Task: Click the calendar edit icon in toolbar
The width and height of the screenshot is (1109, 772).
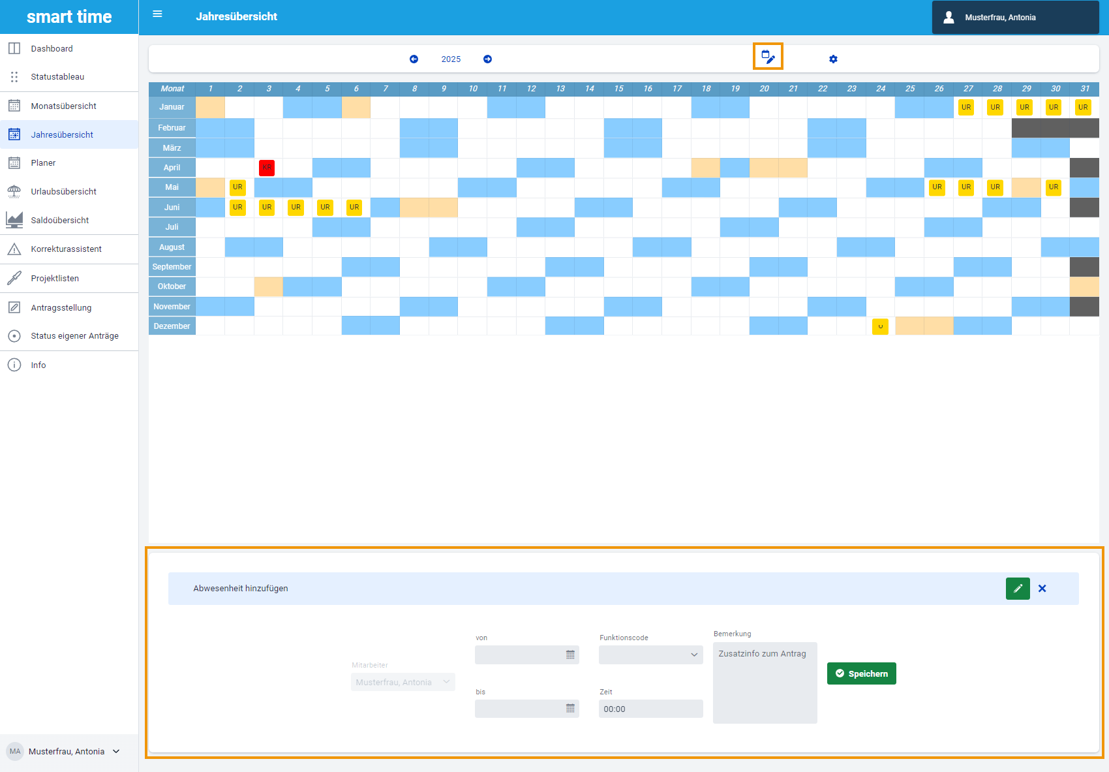Action: pos(768,57)
